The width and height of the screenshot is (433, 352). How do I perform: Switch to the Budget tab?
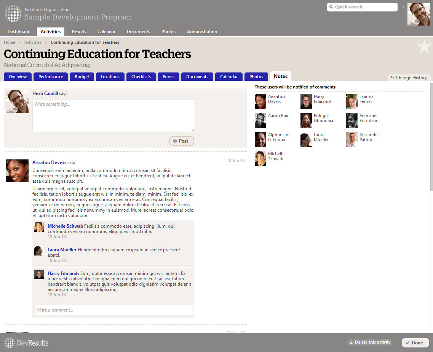(82, 77)
